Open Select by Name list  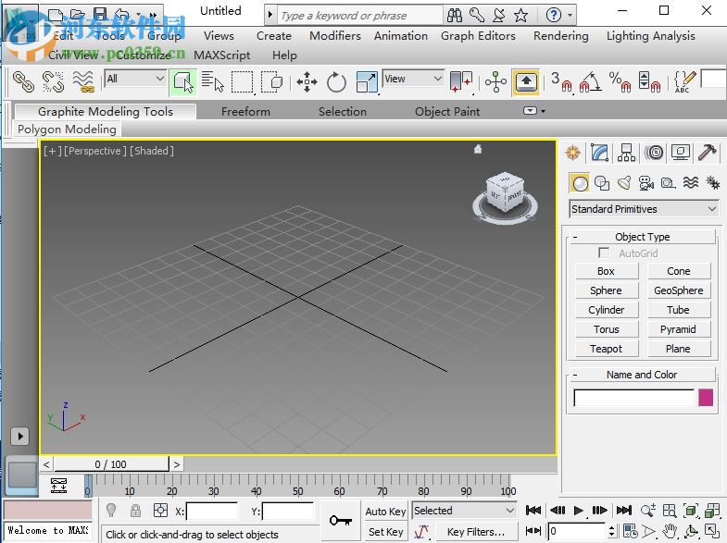(x=212, y=82)
